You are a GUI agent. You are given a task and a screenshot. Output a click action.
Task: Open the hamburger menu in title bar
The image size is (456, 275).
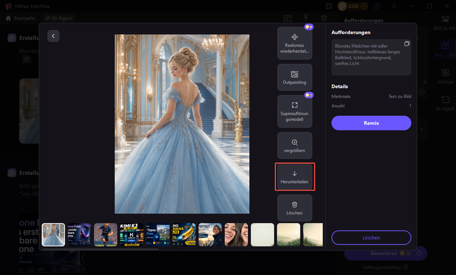point(394,6)
